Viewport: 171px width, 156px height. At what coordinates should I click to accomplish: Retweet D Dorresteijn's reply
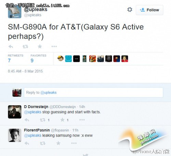pos(43,120)
